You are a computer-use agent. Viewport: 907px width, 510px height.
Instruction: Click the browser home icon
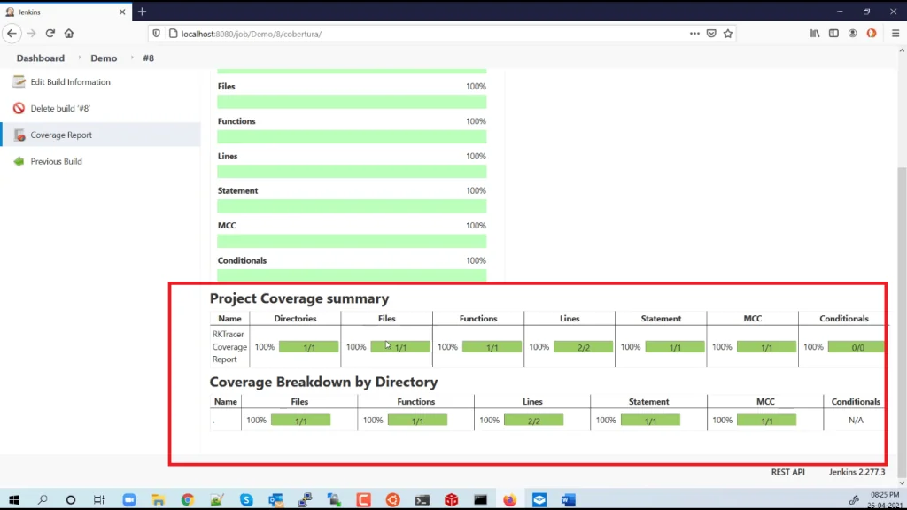pos(69,34)
